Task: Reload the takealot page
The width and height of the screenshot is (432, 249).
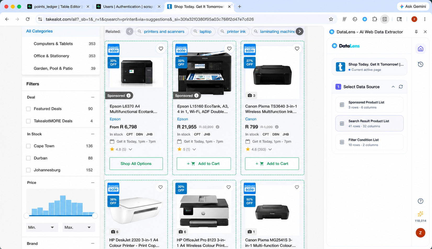Action: [x=28, y=19]
